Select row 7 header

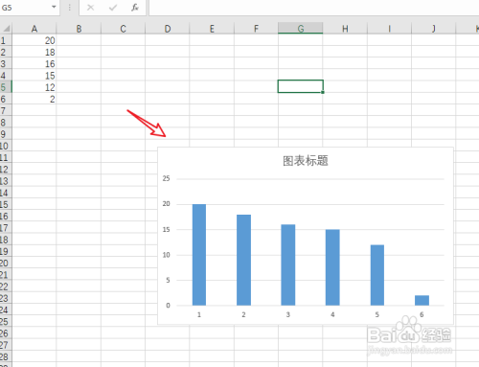(x=6, y=111)
